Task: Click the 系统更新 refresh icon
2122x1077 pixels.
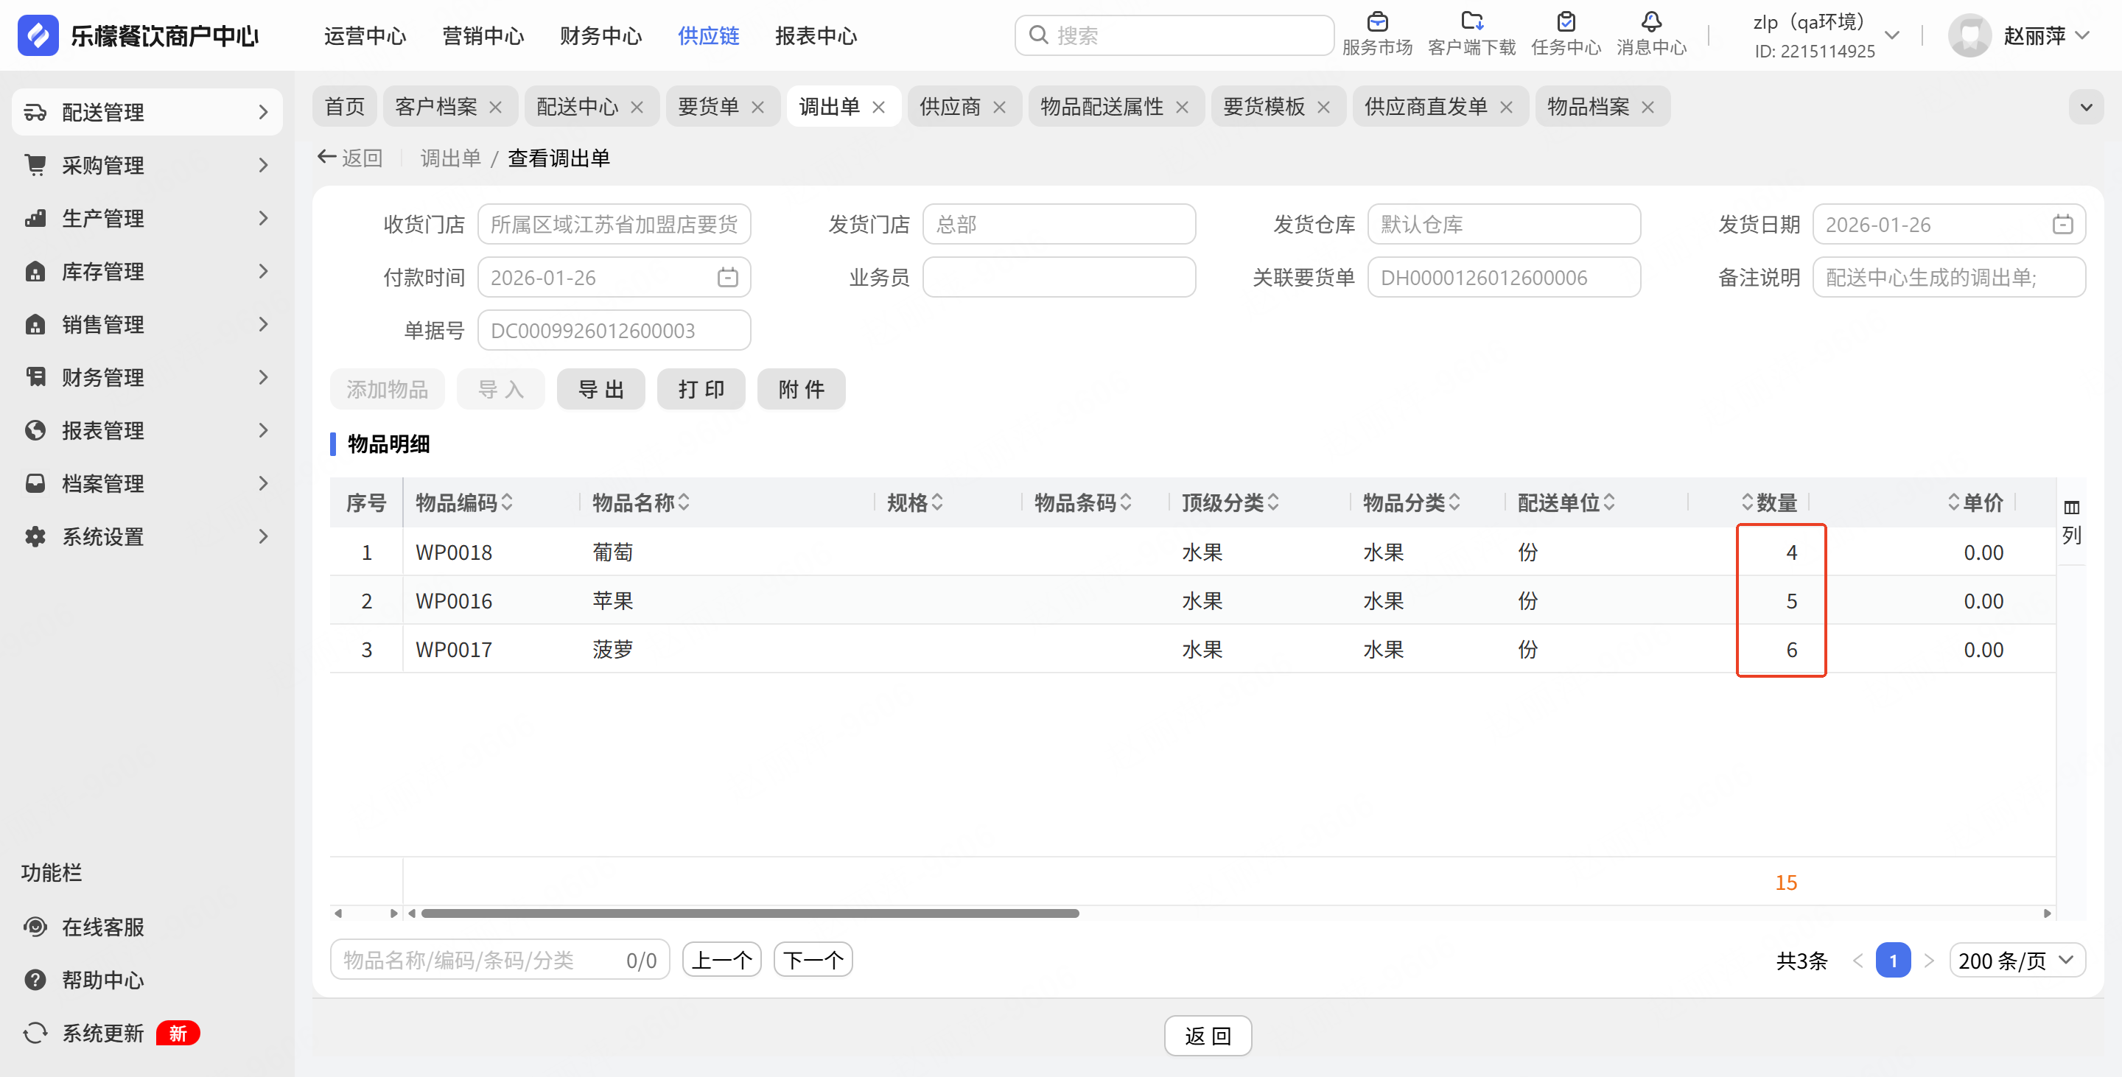Action: click(x=35, y=1033)
